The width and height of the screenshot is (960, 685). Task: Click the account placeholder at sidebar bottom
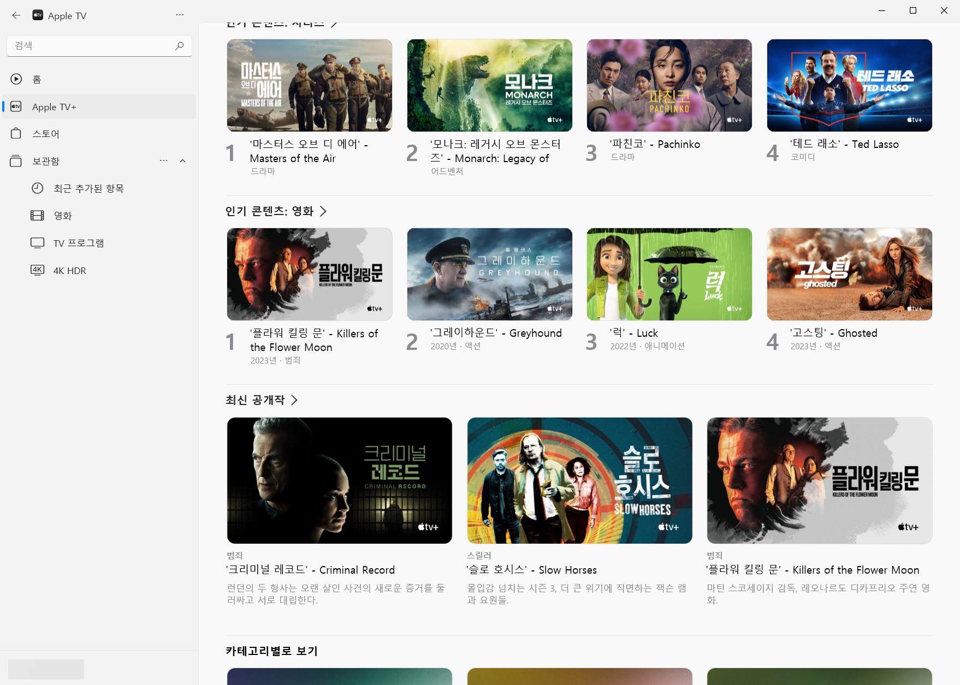[x=46, y=669]
